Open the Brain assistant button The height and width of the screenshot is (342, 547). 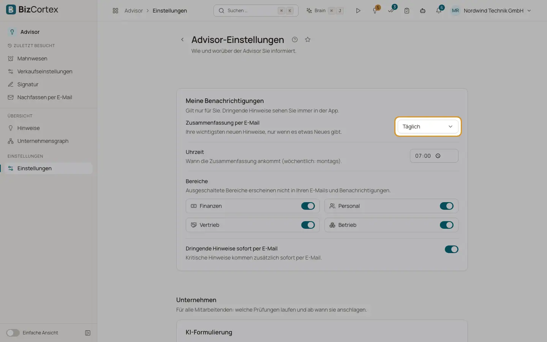pos(325,11)
